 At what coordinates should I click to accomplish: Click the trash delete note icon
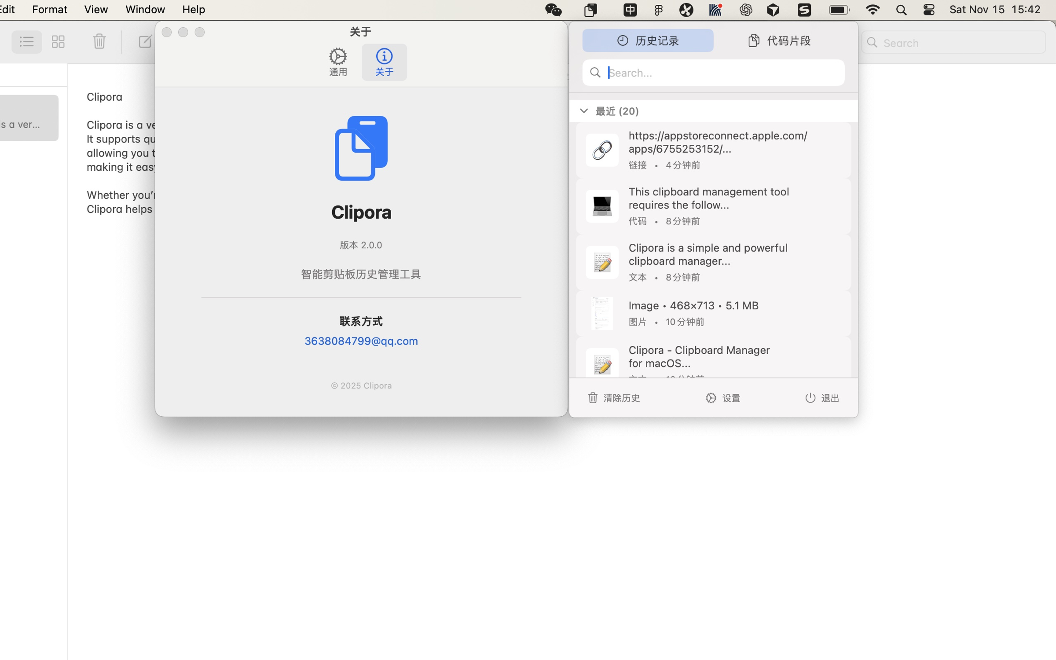tap(99, 42)
